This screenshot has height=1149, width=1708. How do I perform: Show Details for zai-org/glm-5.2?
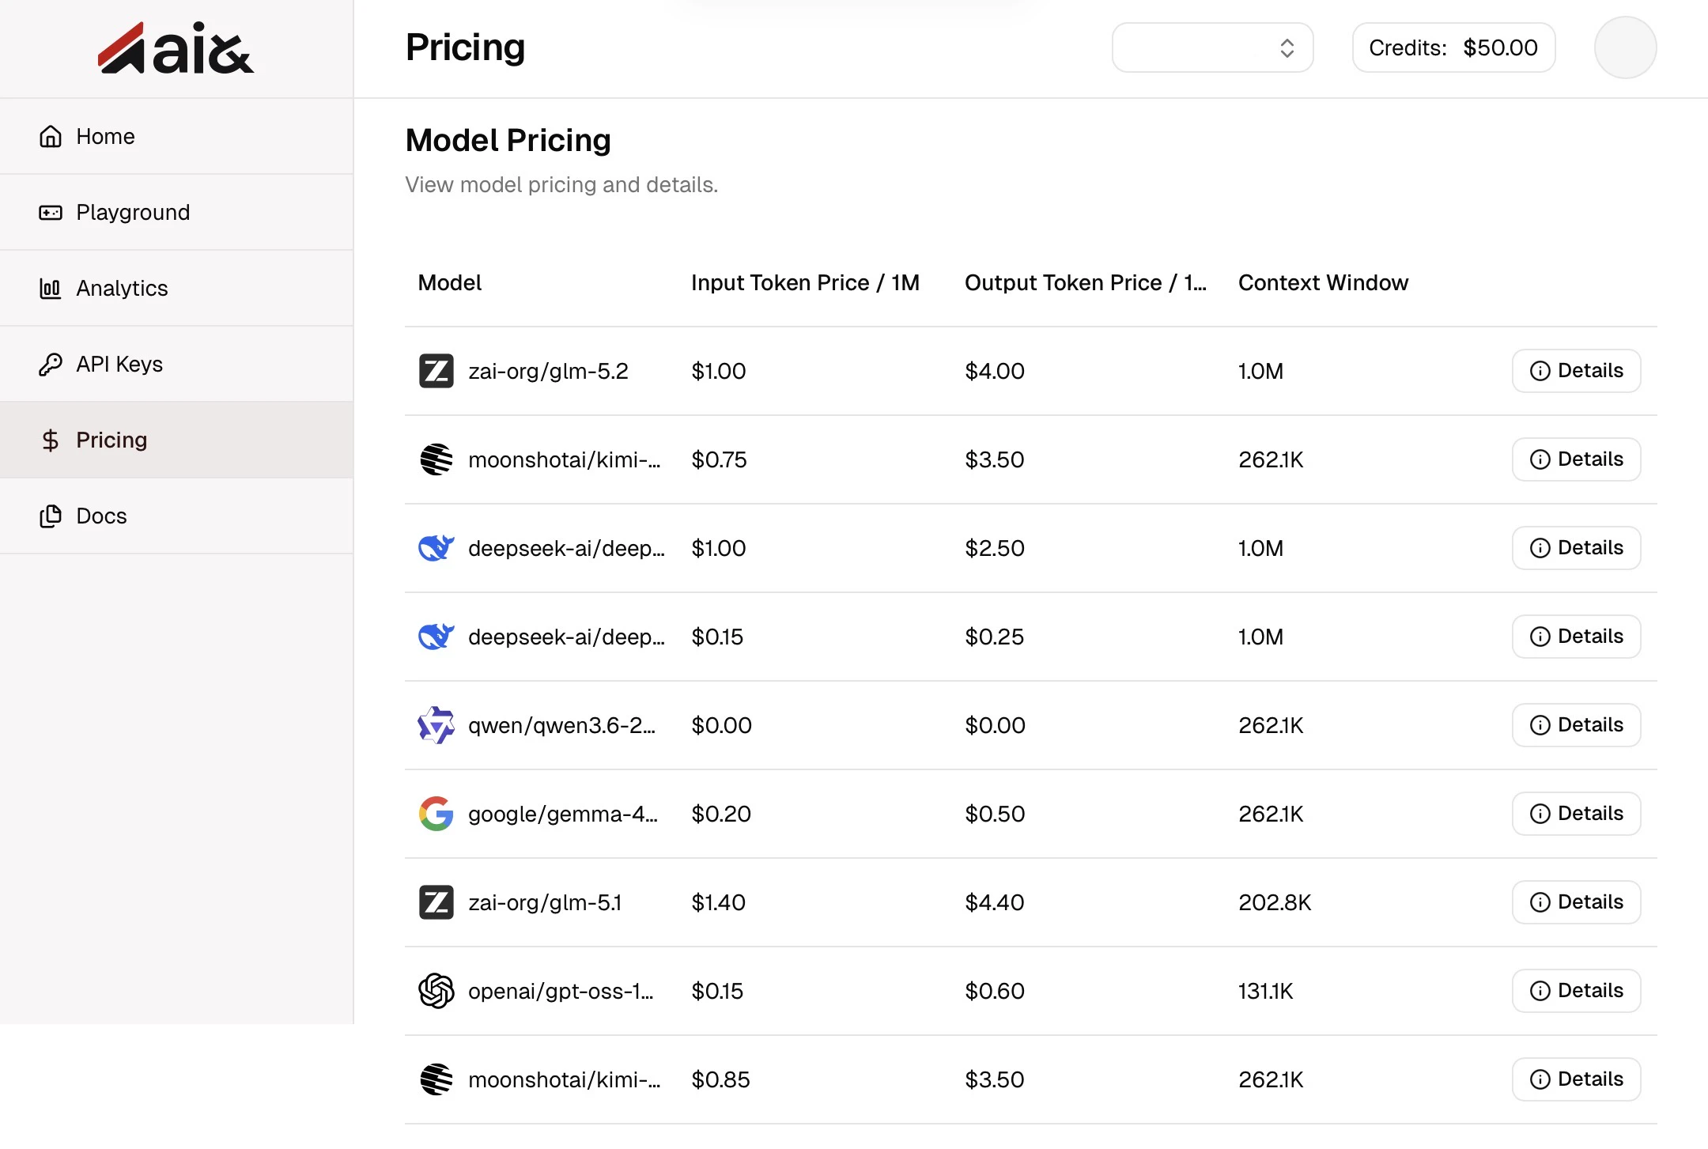pyautogui.click(x=1577, y=371)
